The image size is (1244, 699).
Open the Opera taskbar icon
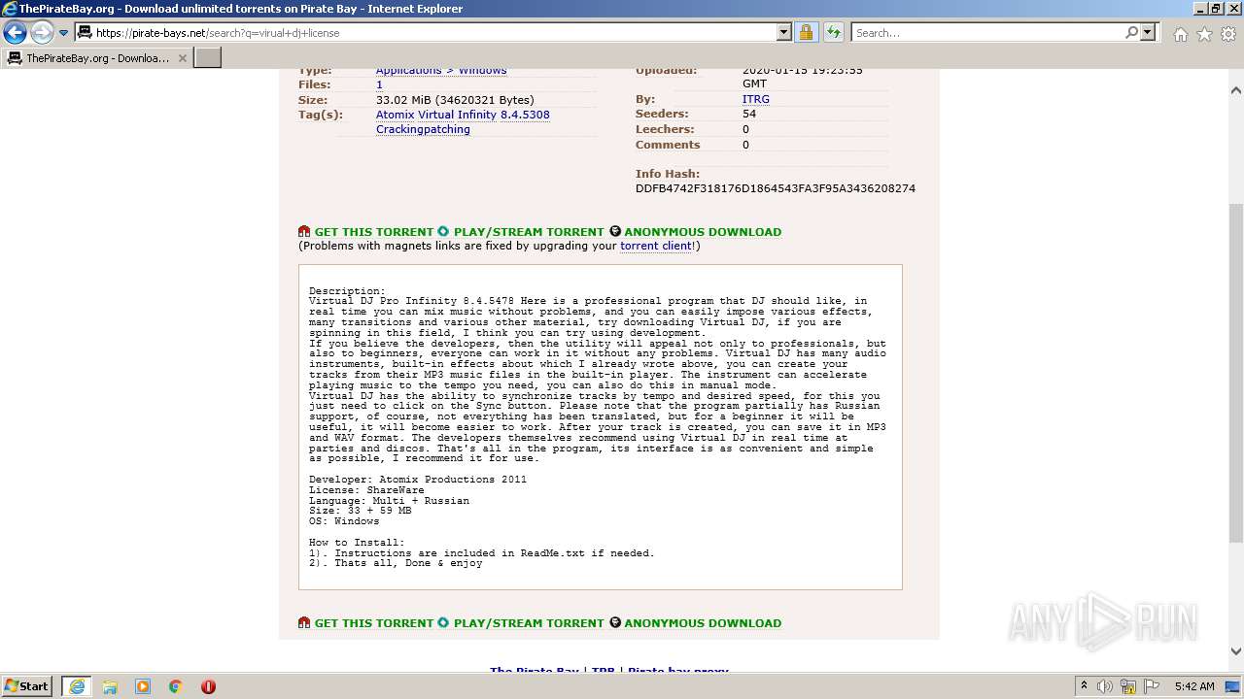(x=208, y=686)
